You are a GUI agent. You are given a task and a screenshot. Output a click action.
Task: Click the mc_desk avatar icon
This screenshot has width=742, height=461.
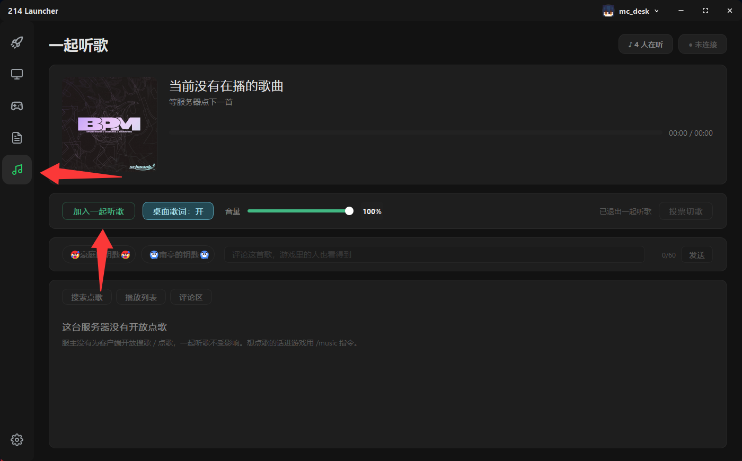pos(608,11)
